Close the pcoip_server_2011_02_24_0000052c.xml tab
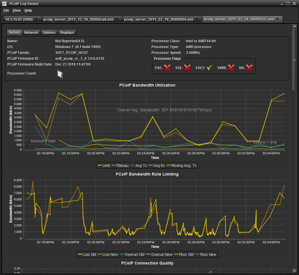 277,19
